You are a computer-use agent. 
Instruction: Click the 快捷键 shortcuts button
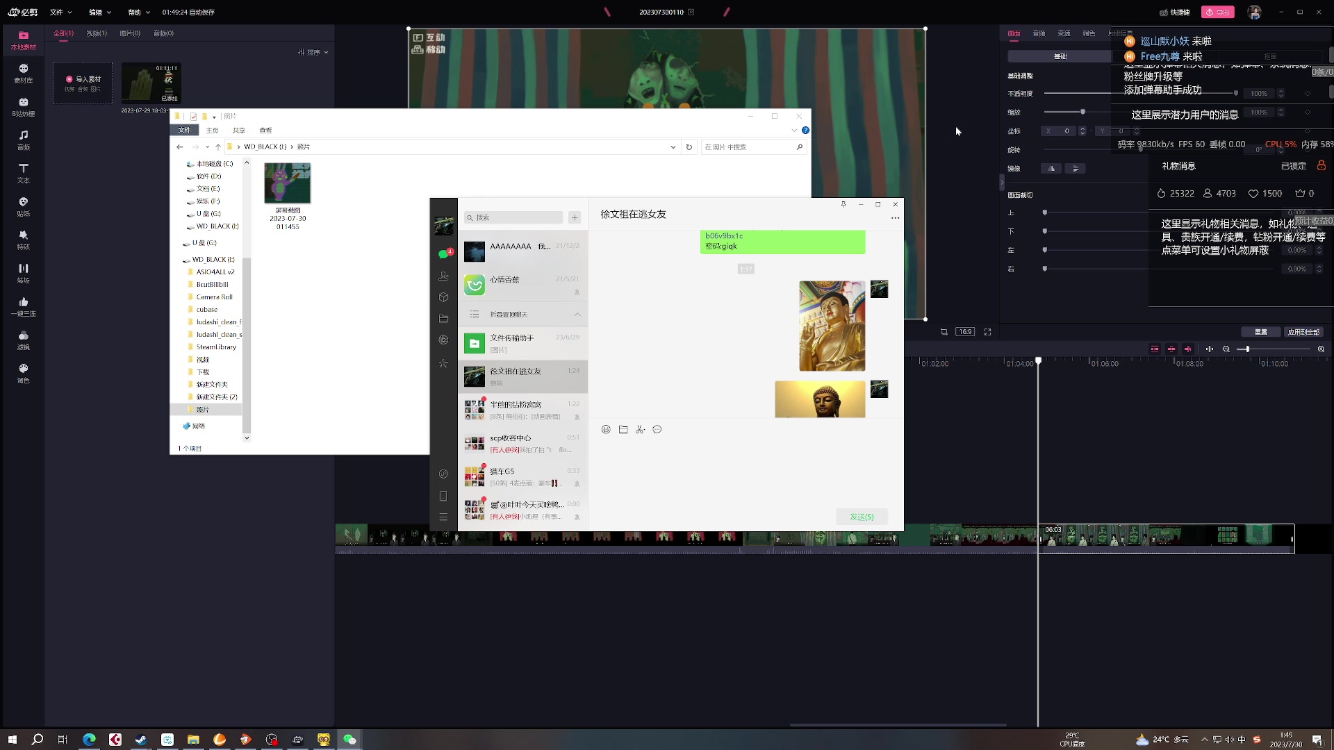pyautogui.click(x=1174, y=12)
